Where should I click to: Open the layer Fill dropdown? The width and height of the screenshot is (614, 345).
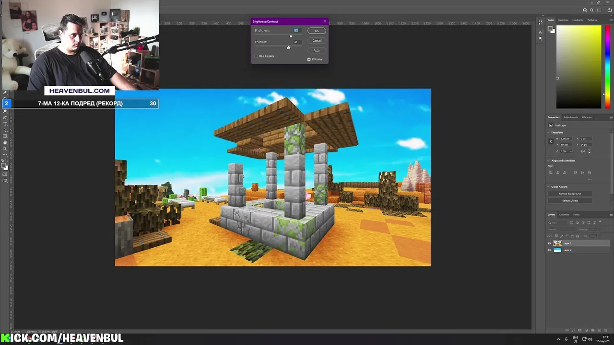coord(599,236)
